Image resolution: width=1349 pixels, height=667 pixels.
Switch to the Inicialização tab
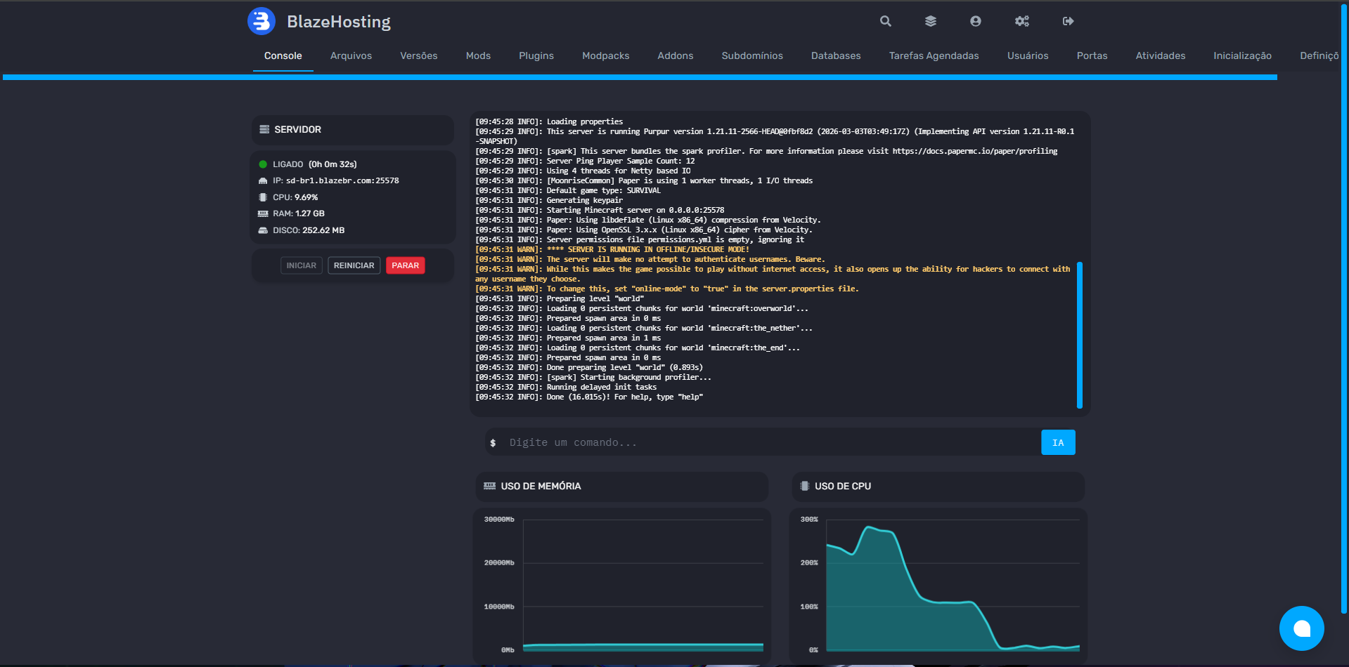tap(1241, 56)
